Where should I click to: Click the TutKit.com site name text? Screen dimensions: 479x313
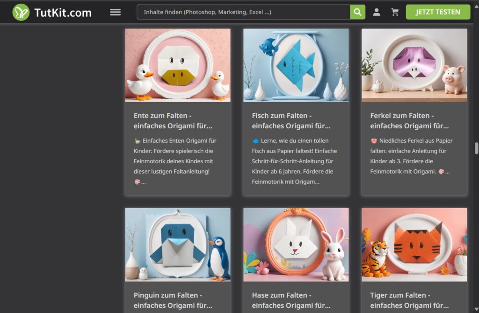point(63,13)
